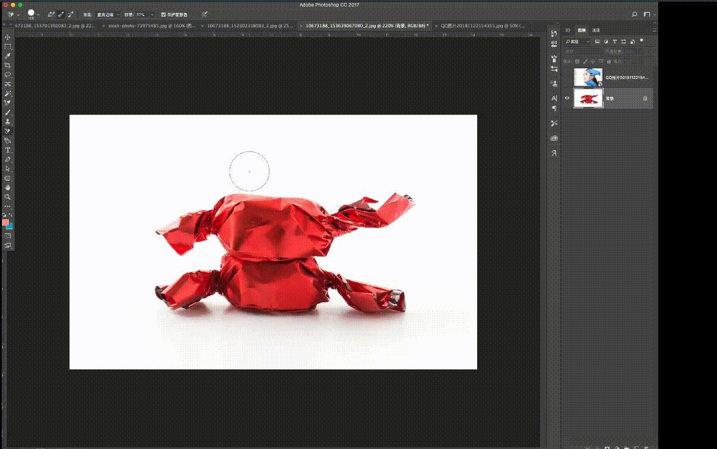Open the 3D panel tab

click(567, 30)
